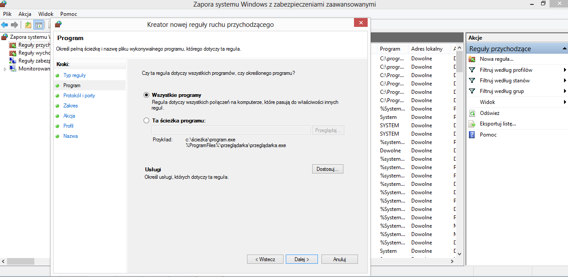Click the Anuluj button
Screen dimensions: 568x277
point(339,259)
